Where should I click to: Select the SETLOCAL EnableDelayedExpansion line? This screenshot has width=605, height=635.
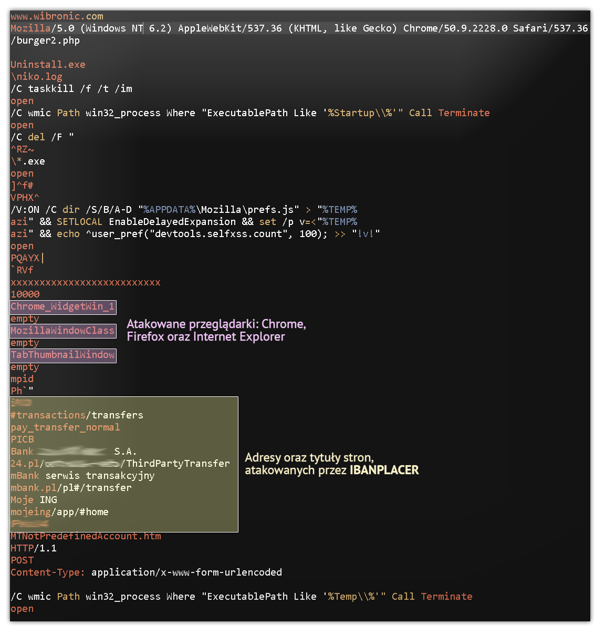point(184,222)
